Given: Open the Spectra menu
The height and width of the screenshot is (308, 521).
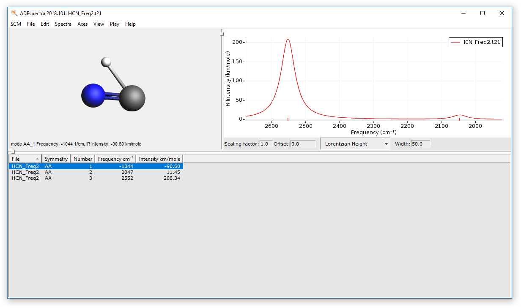Looking at the screenshot, I should [x=63, y=24].
